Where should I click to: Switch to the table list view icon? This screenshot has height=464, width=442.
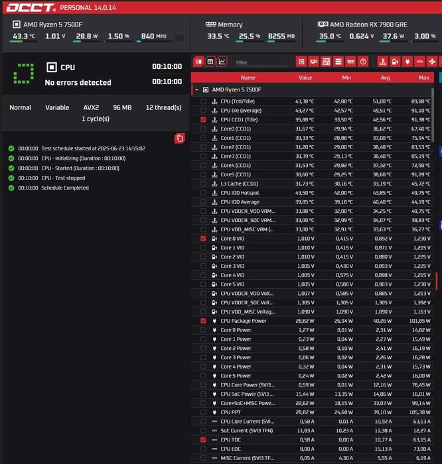(x=198, y=62)
